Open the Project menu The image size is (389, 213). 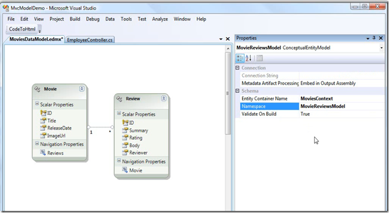(56, 19)
